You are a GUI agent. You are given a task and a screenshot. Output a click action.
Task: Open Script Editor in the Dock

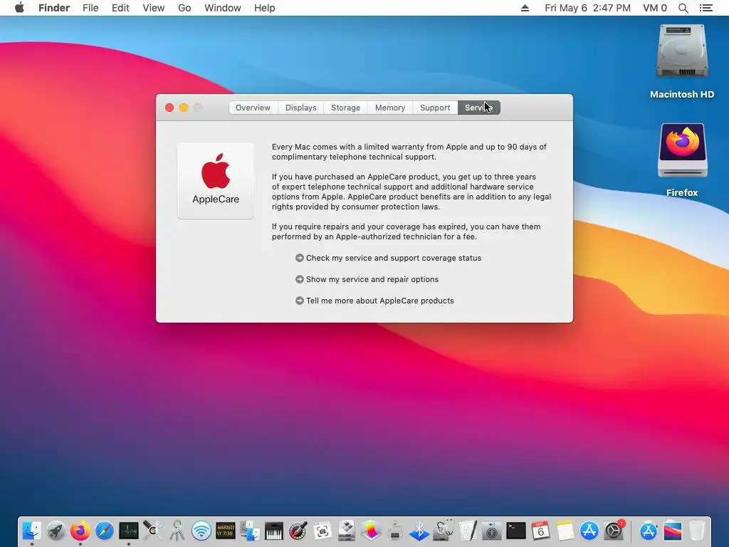tap(467, 531)
